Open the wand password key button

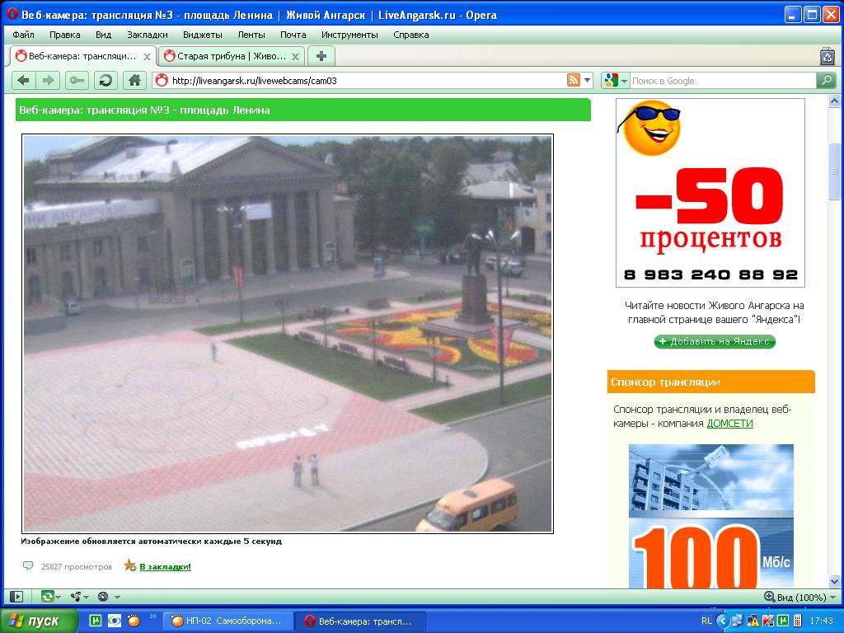(77, 80)
